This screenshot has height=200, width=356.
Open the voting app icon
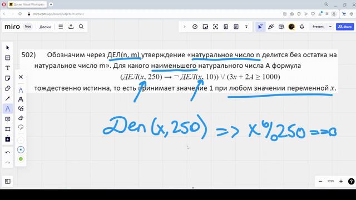(226, 27)
